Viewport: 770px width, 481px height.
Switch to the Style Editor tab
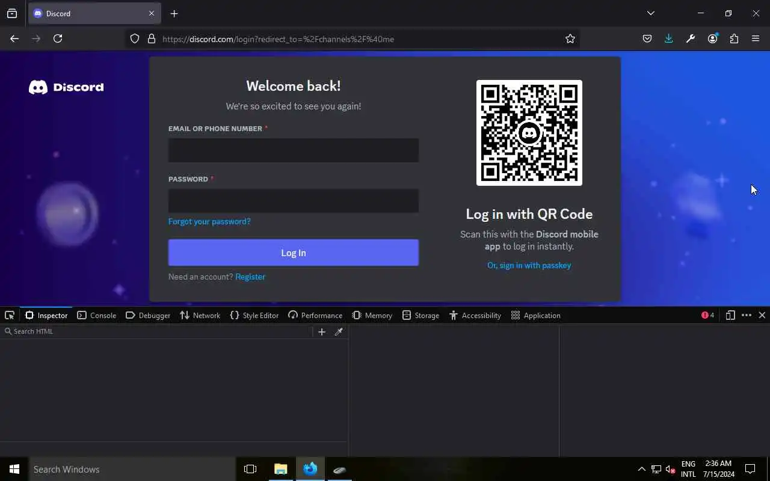tap(254, 315)
